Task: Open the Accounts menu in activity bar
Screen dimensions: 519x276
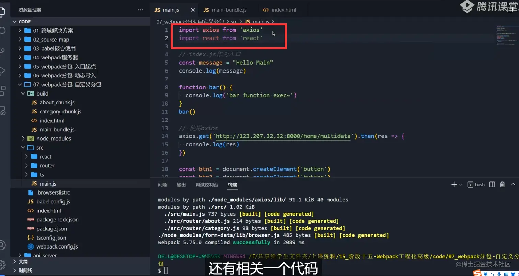Action: (2, 245)
